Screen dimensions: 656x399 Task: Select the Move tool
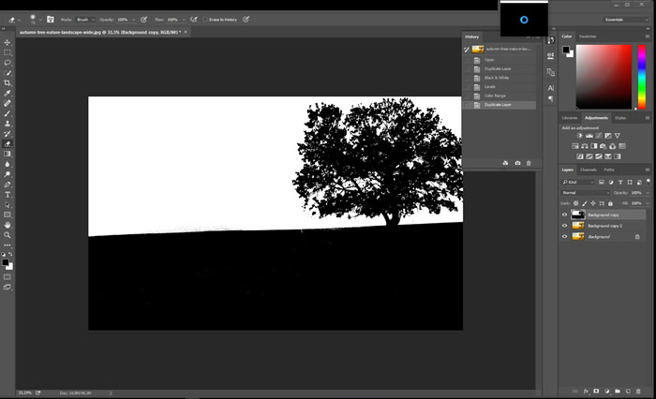pyautogui.click(x=7, y=43)
